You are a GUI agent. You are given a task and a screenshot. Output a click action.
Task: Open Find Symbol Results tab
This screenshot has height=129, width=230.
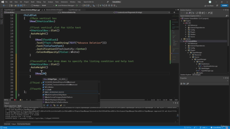click(x=24, y=124)
